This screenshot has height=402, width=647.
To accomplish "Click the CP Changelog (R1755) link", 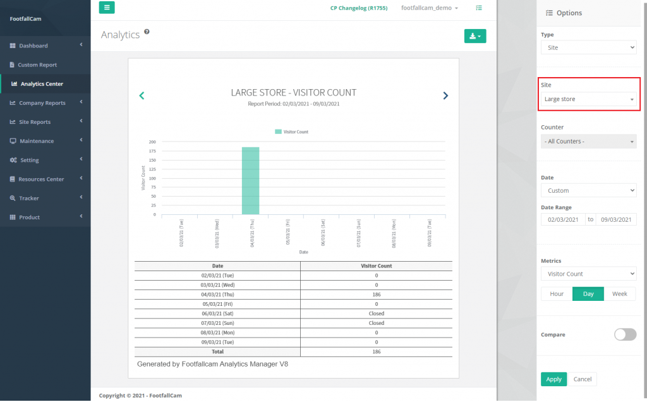I will click(357, 8).
